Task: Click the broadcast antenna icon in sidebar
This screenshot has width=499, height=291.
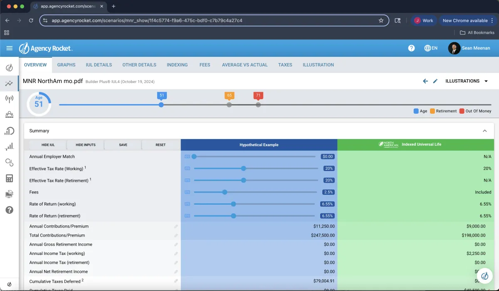Action: pyautogui.click(x=9, y=99)
